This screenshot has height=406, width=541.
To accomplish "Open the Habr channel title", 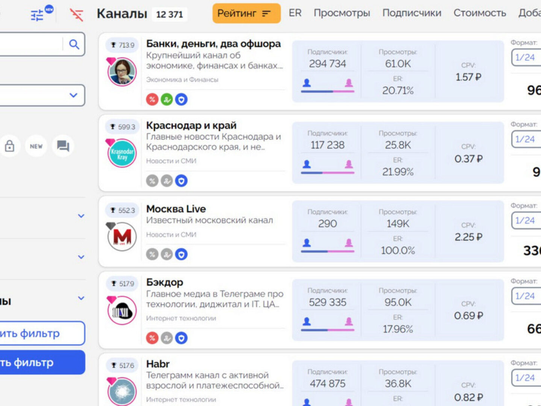I will pos(158,364).
